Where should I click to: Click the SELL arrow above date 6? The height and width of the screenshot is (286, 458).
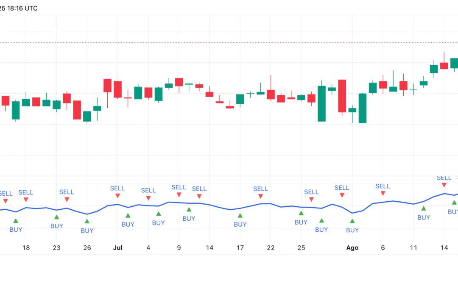tap(383, 193)
